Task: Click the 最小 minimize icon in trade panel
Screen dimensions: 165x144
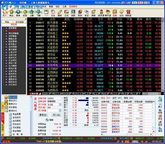Action: [160, 105]
